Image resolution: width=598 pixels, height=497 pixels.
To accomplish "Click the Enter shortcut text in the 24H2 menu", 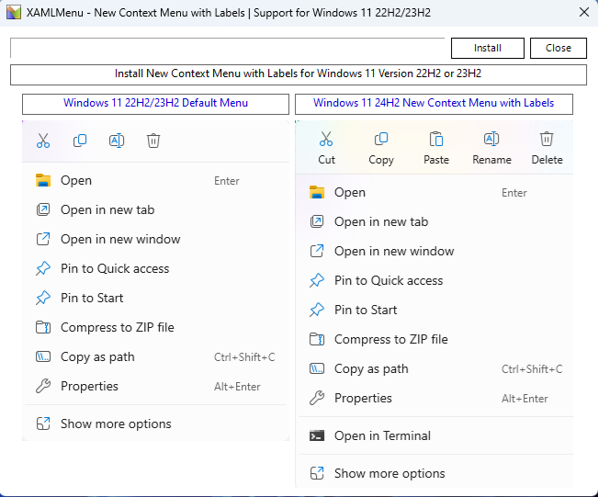I will coord(514,193).
